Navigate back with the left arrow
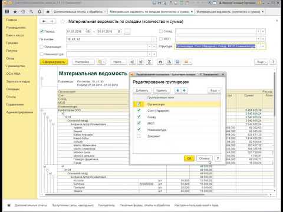The image size is (283, 212). 44,21
